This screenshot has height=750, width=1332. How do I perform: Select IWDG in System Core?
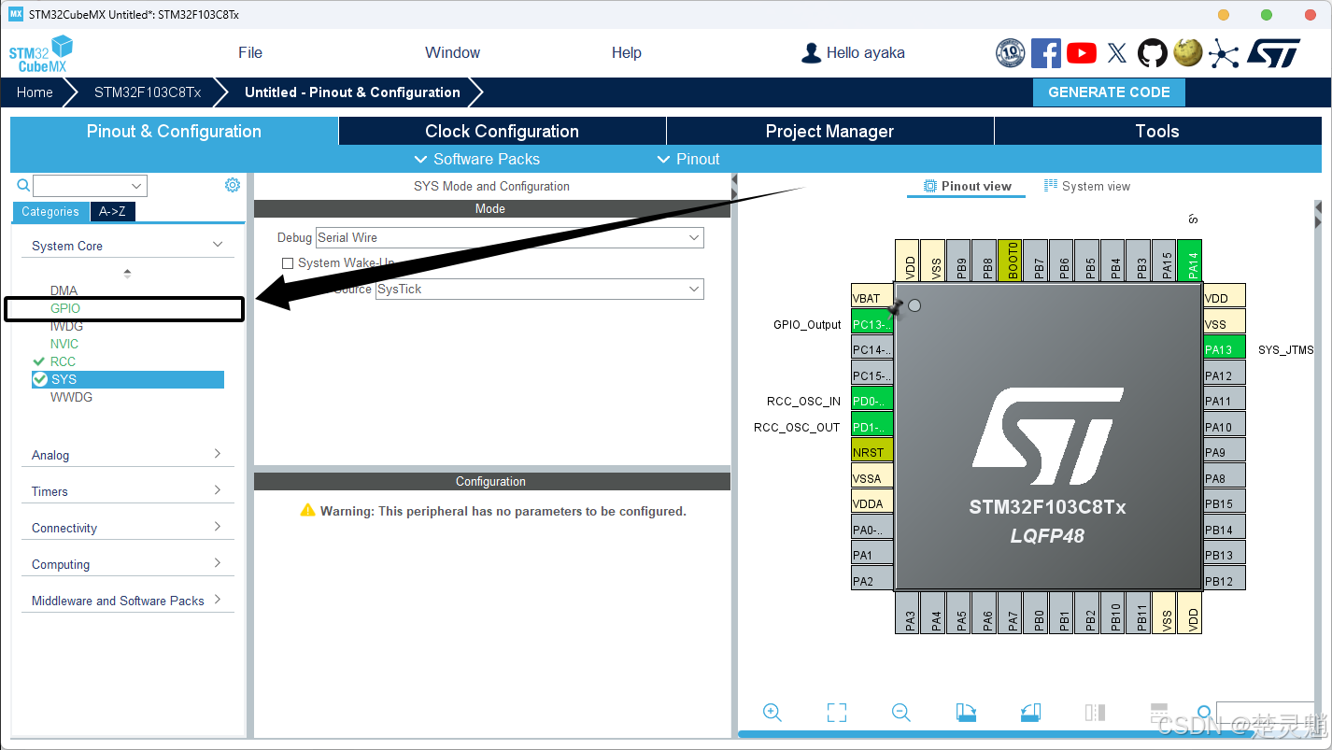(x=66, y=326)
